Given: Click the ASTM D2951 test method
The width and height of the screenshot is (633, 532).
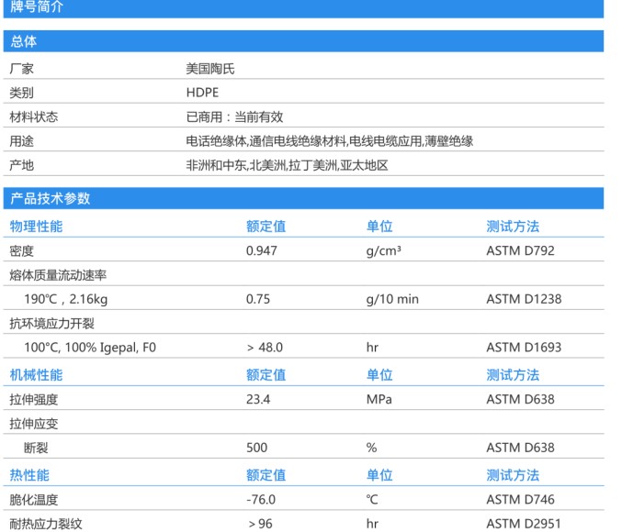Looking at the screenshot, I should [x=524, y=524].
